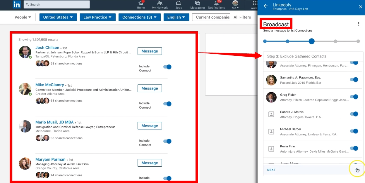Click the last progress step dot
Image resolution: width=365 pixels, height=183 pixels.
(x=358, y=41)
